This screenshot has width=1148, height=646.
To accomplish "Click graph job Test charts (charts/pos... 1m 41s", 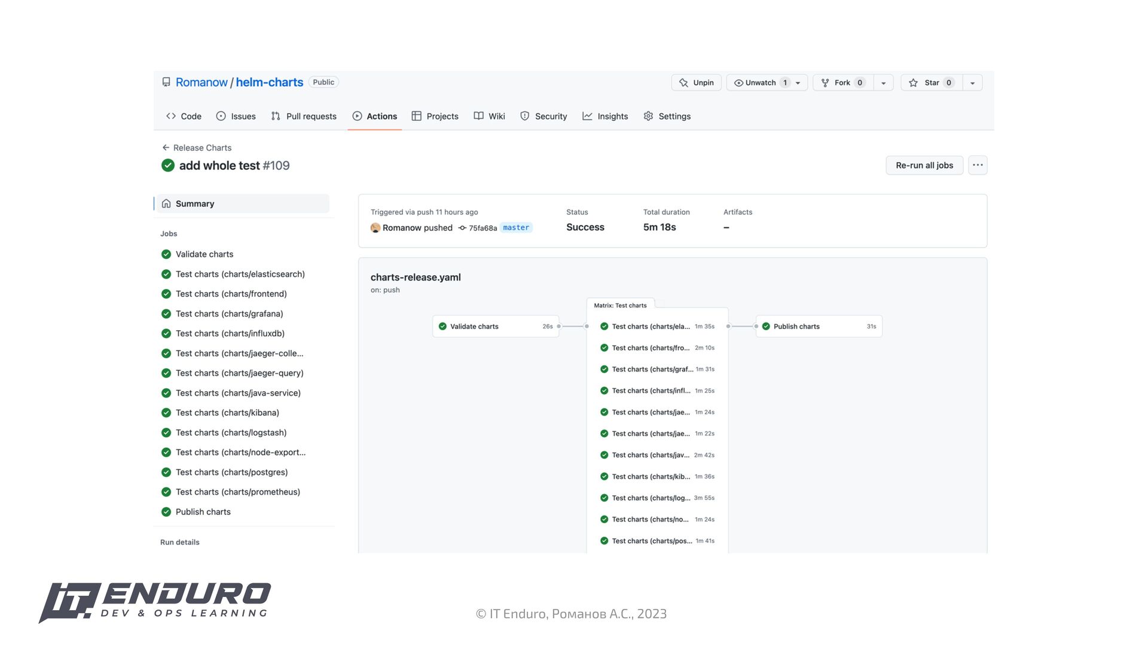I will (x=657, y=541).
